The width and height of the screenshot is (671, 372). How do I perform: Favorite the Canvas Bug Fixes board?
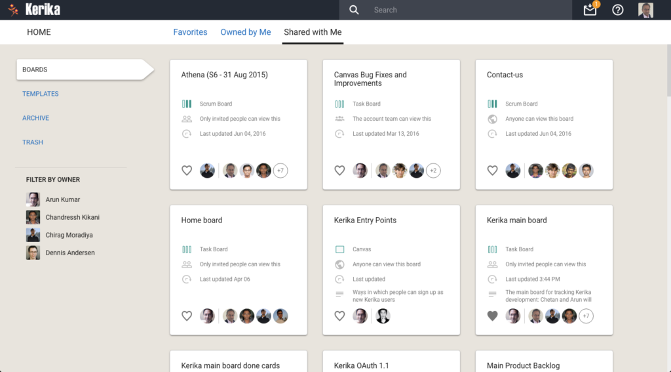coord(339,171)
